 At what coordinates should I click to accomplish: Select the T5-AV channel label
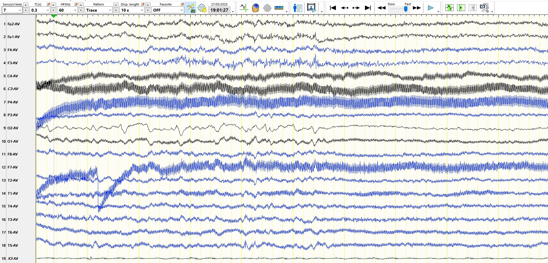coord(12,246)
